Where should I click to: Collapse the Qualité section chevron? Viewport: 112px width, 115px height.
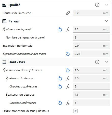pos(106,5)
